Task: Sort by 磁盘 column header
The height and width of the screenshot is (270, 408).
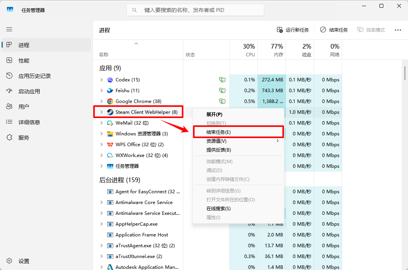Action: (300, 50)
